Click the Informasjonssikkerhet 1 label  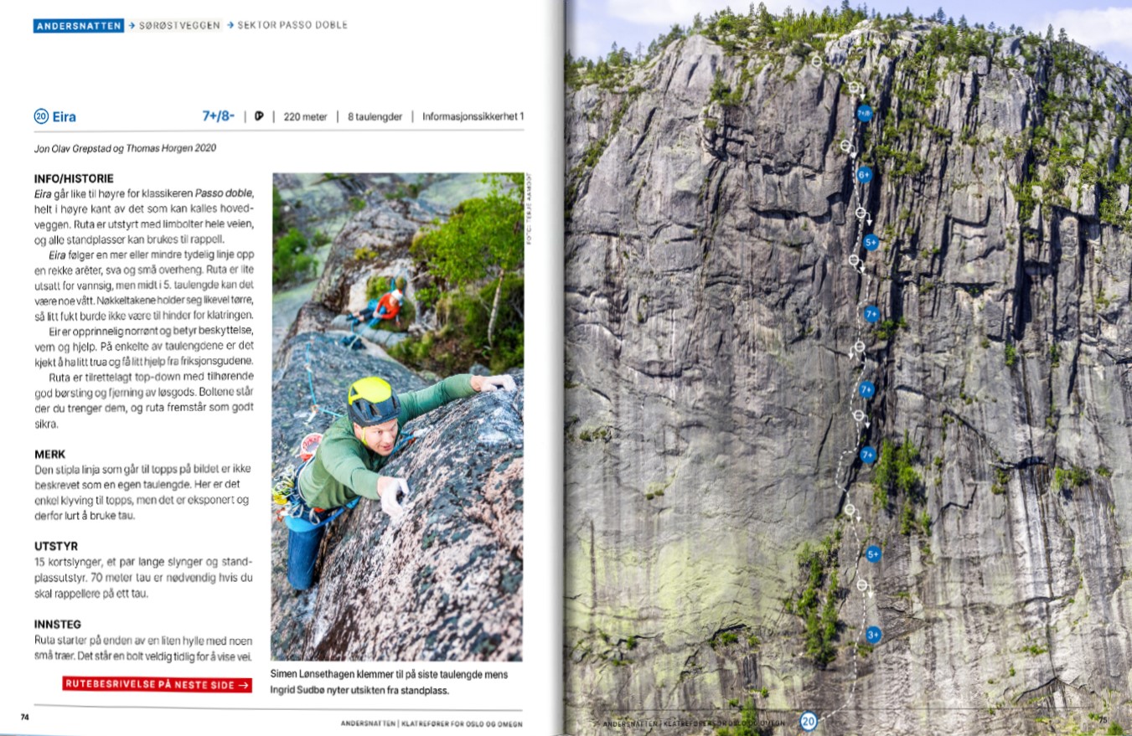pyautogui.click(x=473, y=117)
